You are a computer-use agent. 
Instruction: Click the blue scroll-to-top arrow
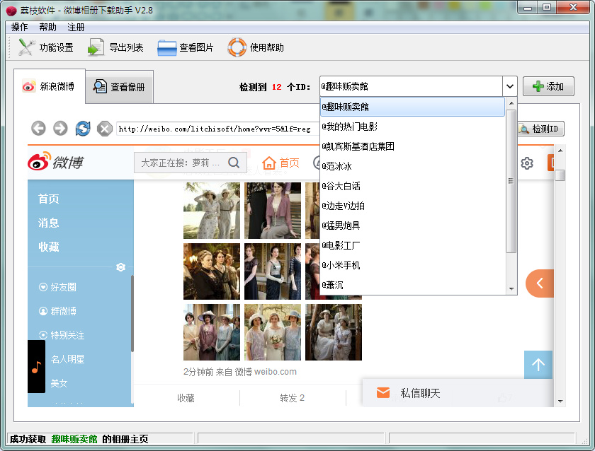[538, 365]
